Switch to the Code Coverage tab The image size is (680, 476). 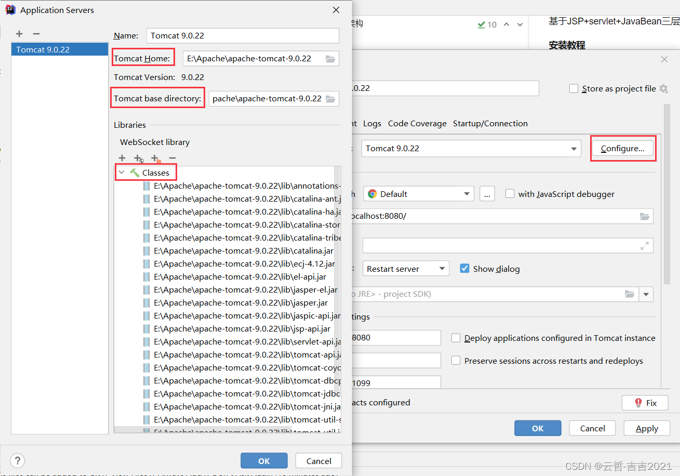coord(417,124)
